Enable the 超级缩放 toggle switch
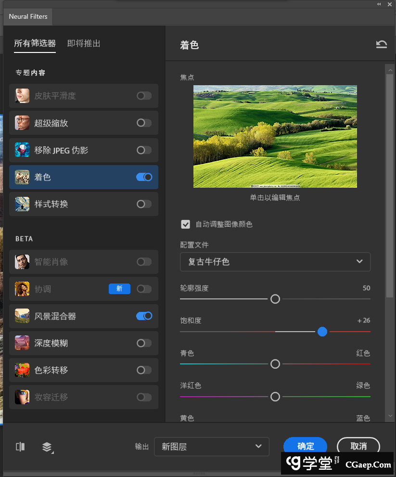 click(144, 123)
